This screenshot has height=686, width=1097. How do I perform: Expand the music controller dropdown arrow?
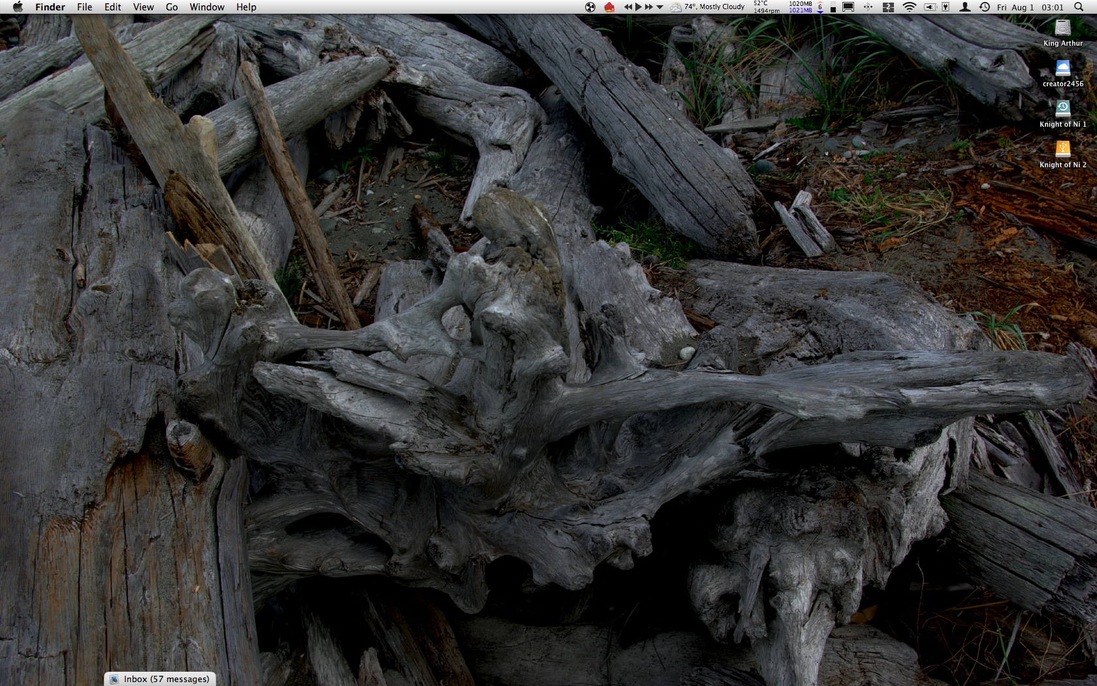click(660, 7)
